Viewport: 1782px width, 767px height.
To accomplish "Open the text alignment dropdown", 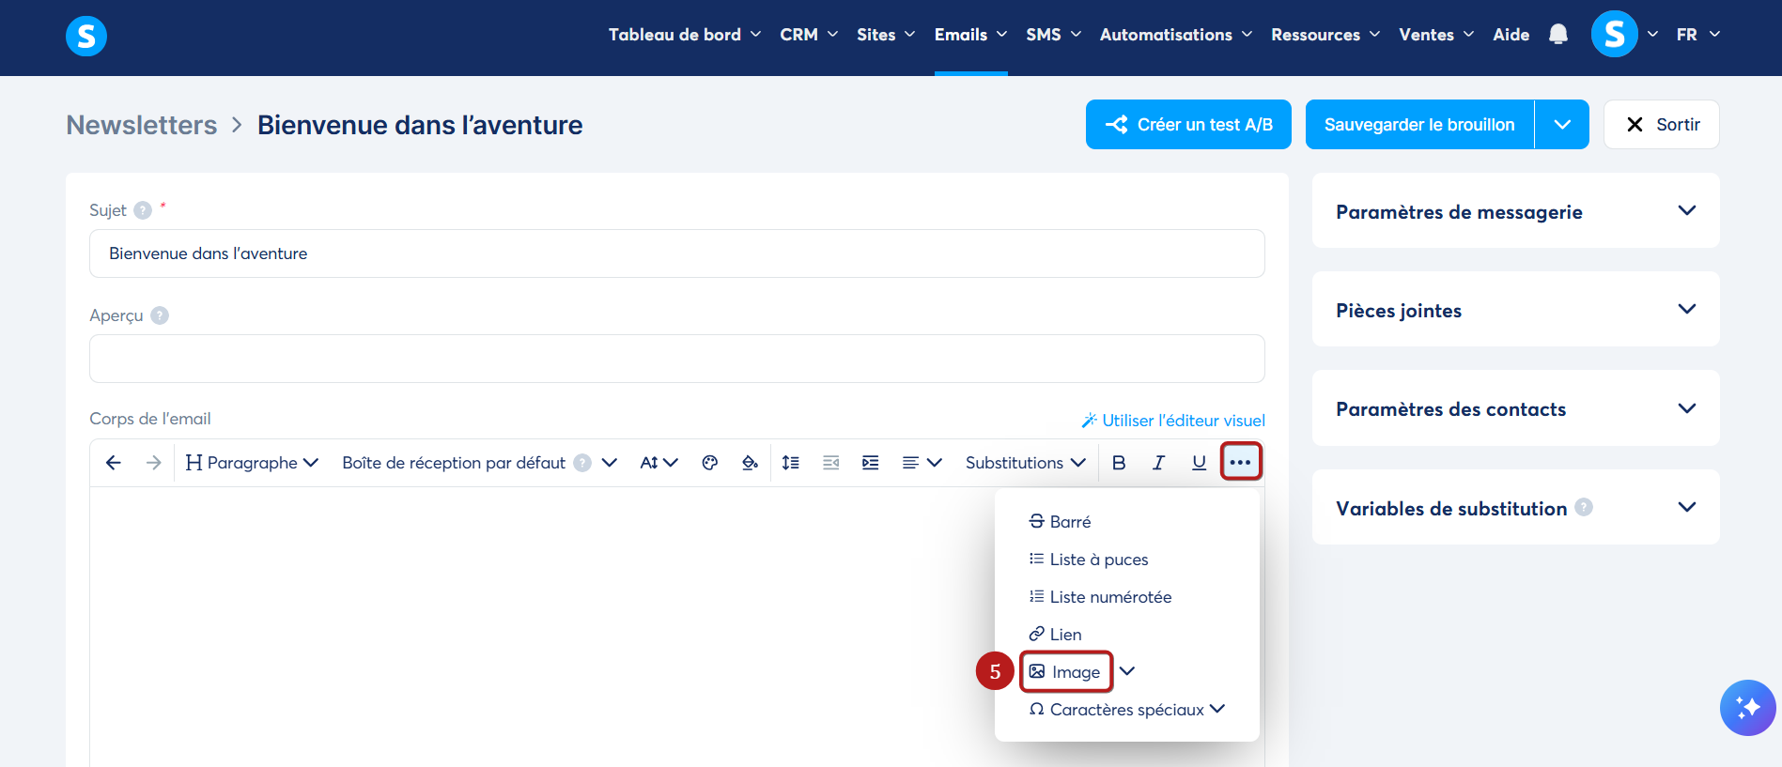I will (922, 463).
